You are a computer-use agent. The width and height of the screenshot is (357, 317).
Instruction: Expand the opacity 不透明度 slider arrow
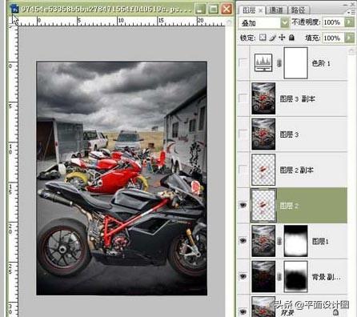349,22
